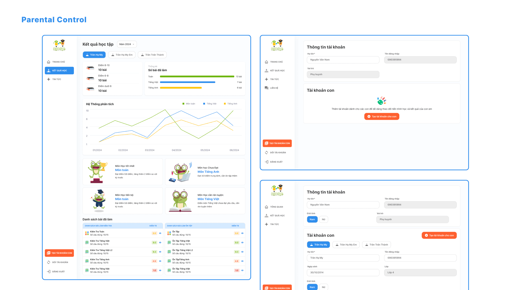Open the Năm 2024 year dropdown

click(127, 44)
